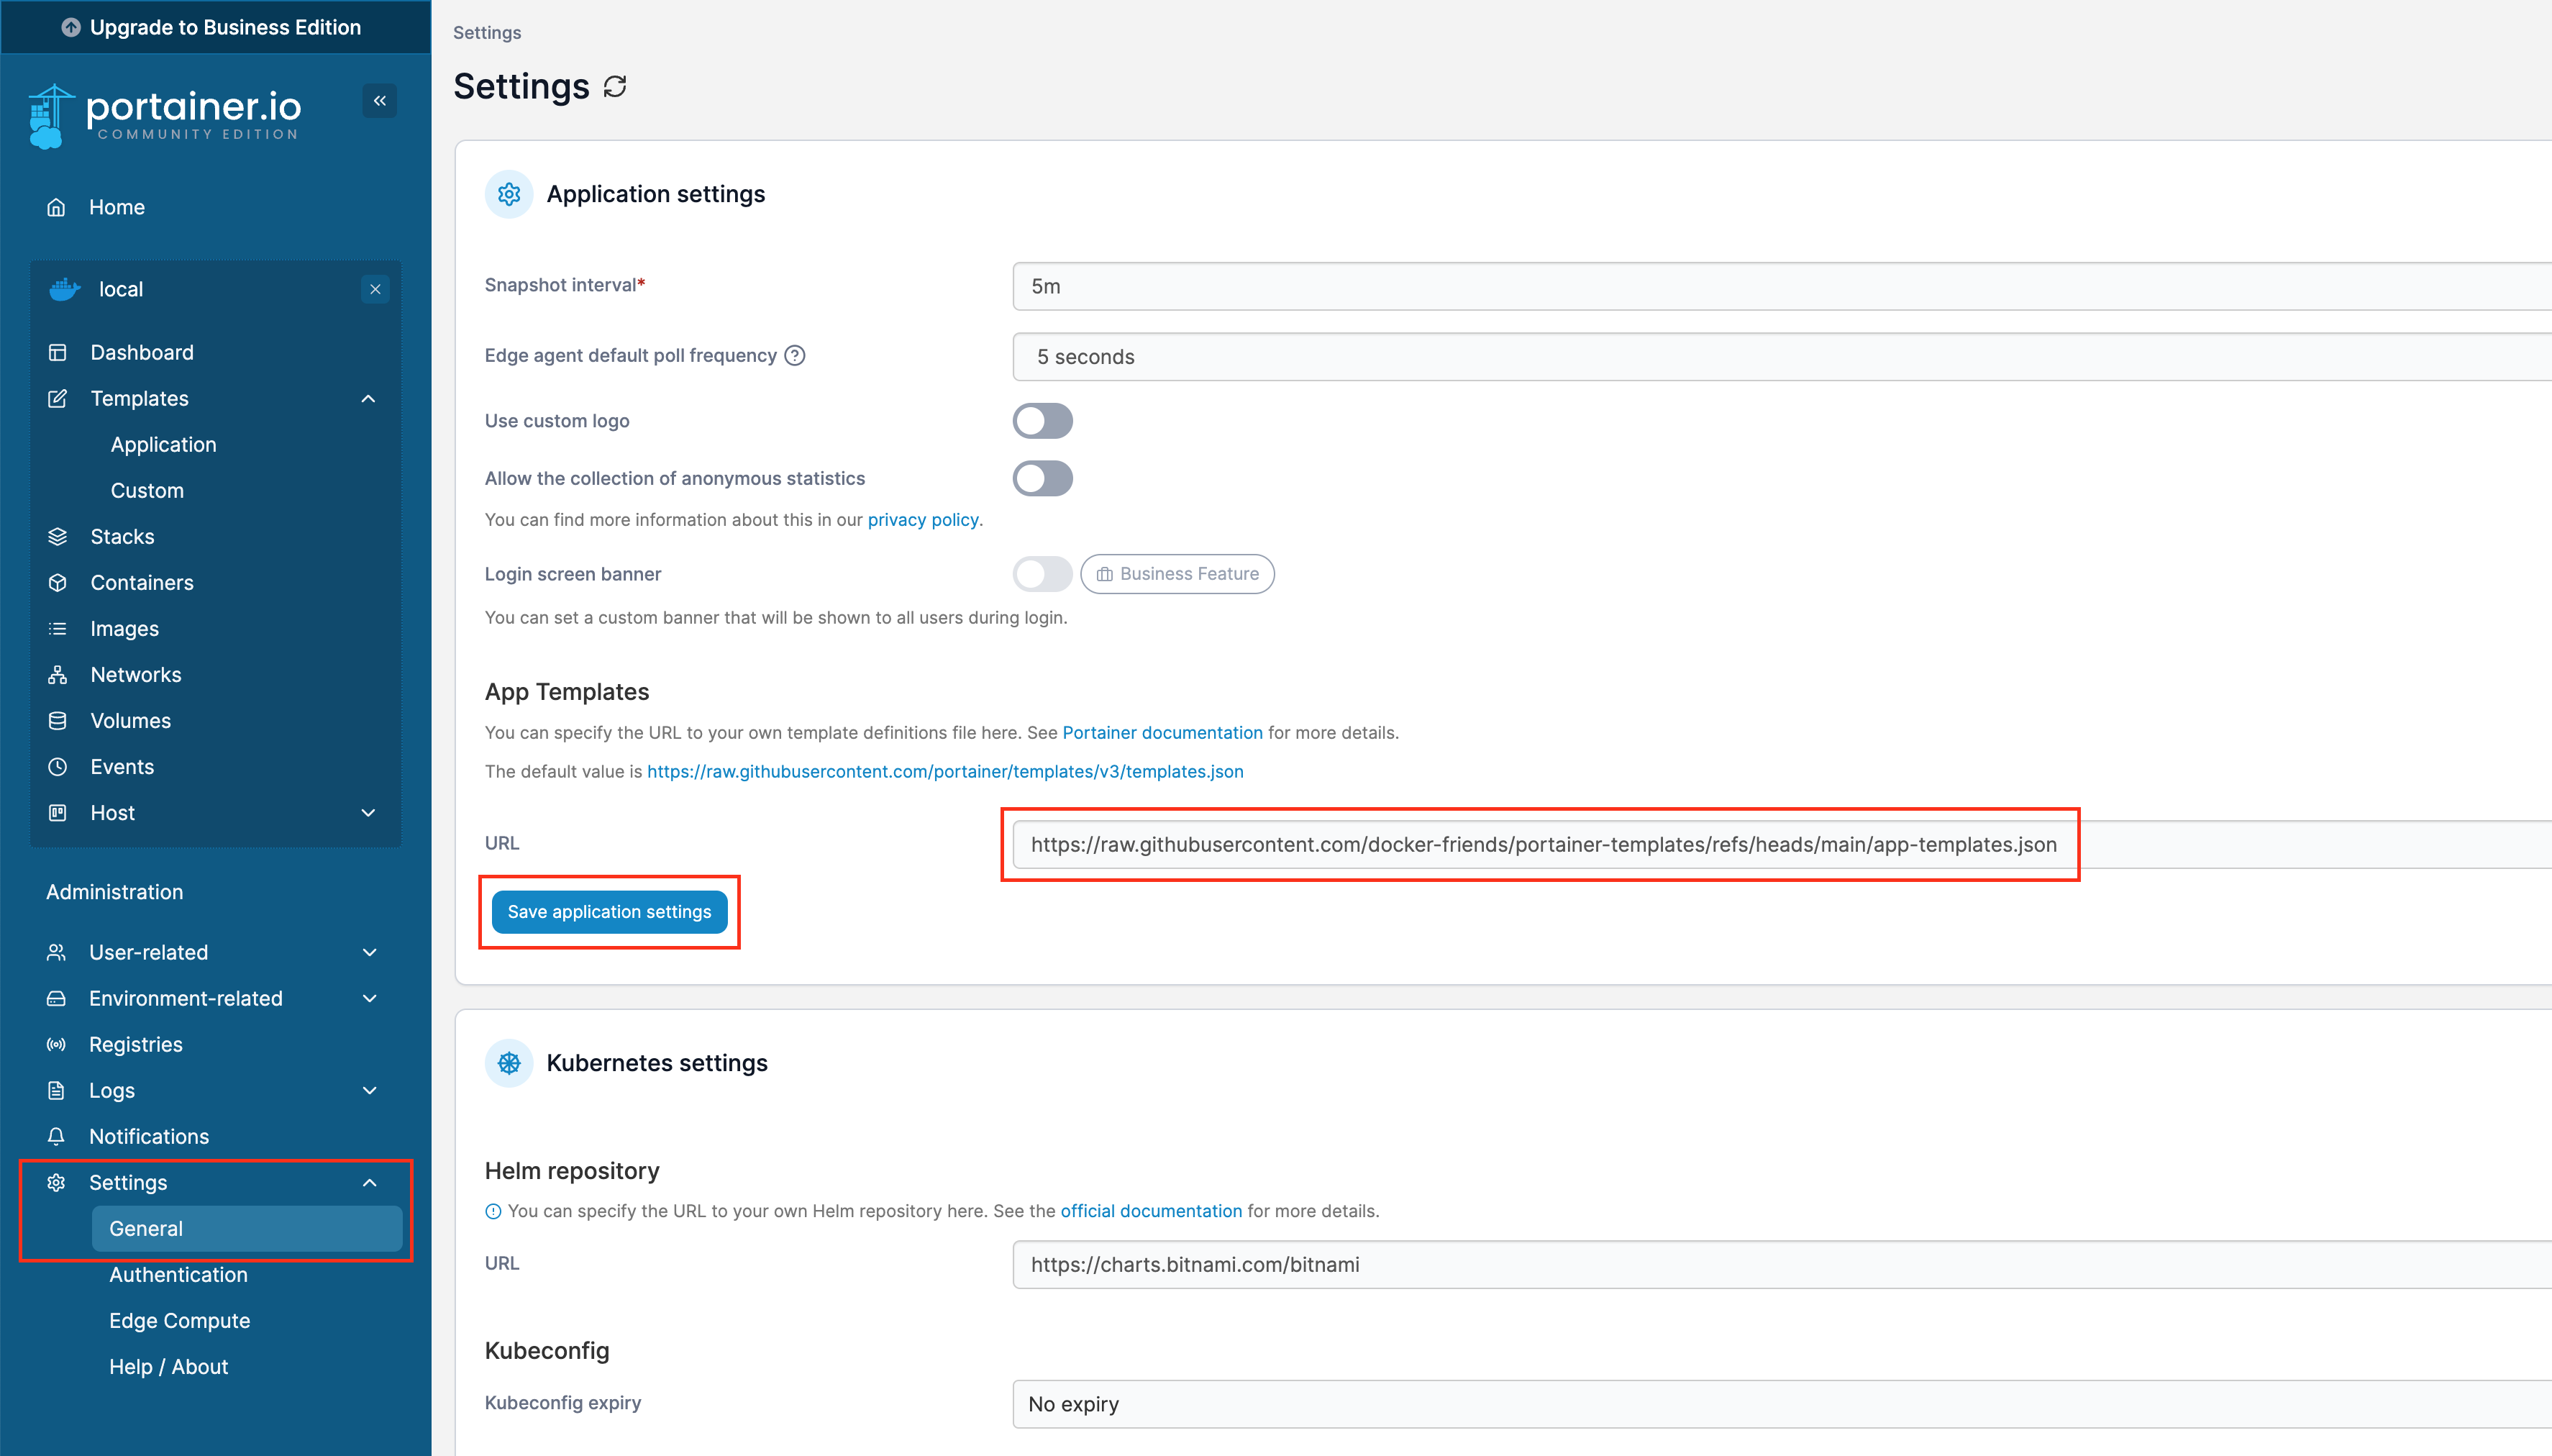This screenshot has width=2552, height=1456.
Task: Close the local environment with X icon
Action: (375, 289)
